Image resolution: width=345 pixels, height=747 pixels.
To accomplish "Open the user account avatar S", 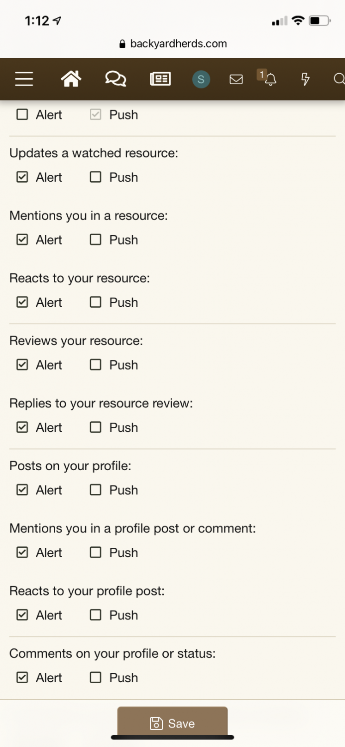I will pyautogui.click(x=201, y=79).
